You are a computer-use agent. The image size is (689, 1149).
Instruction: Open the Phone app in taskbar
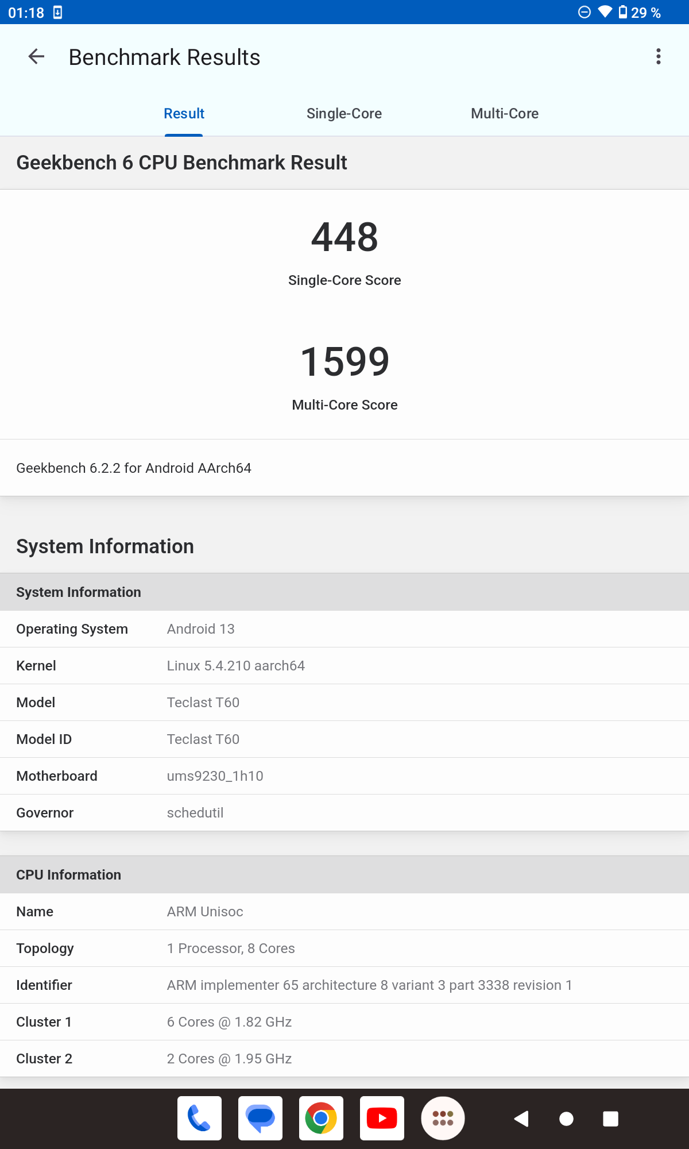(199, 1118)
